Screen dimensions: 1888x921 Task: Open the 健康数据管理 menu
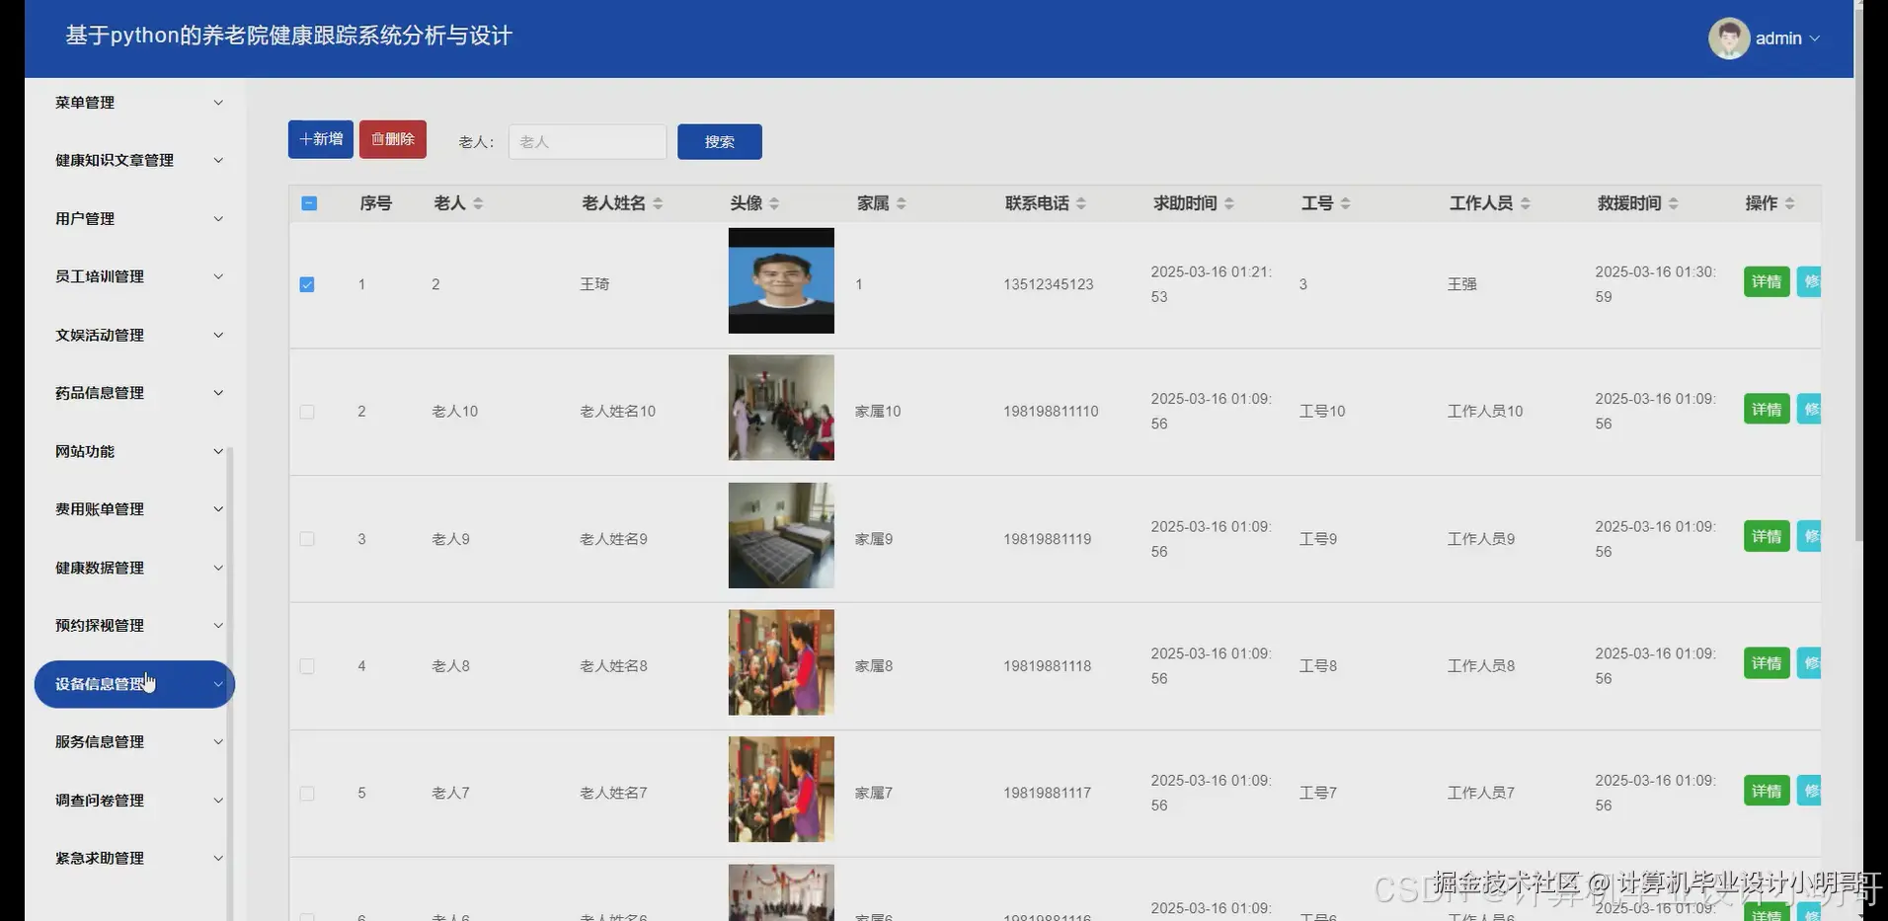click(134, 568)
